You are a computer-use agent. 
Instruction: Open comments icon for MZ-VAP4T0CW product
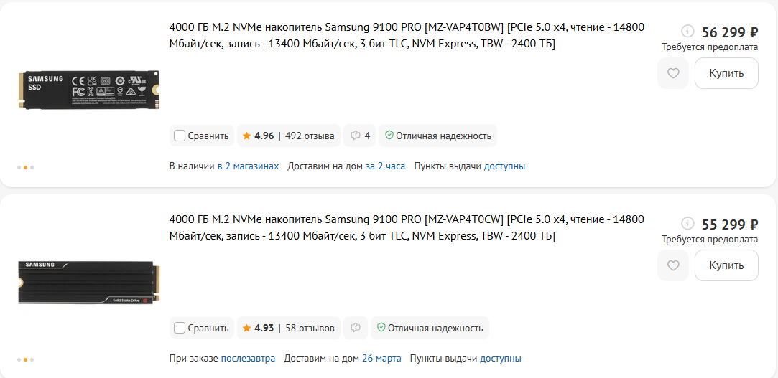point(356,328)
